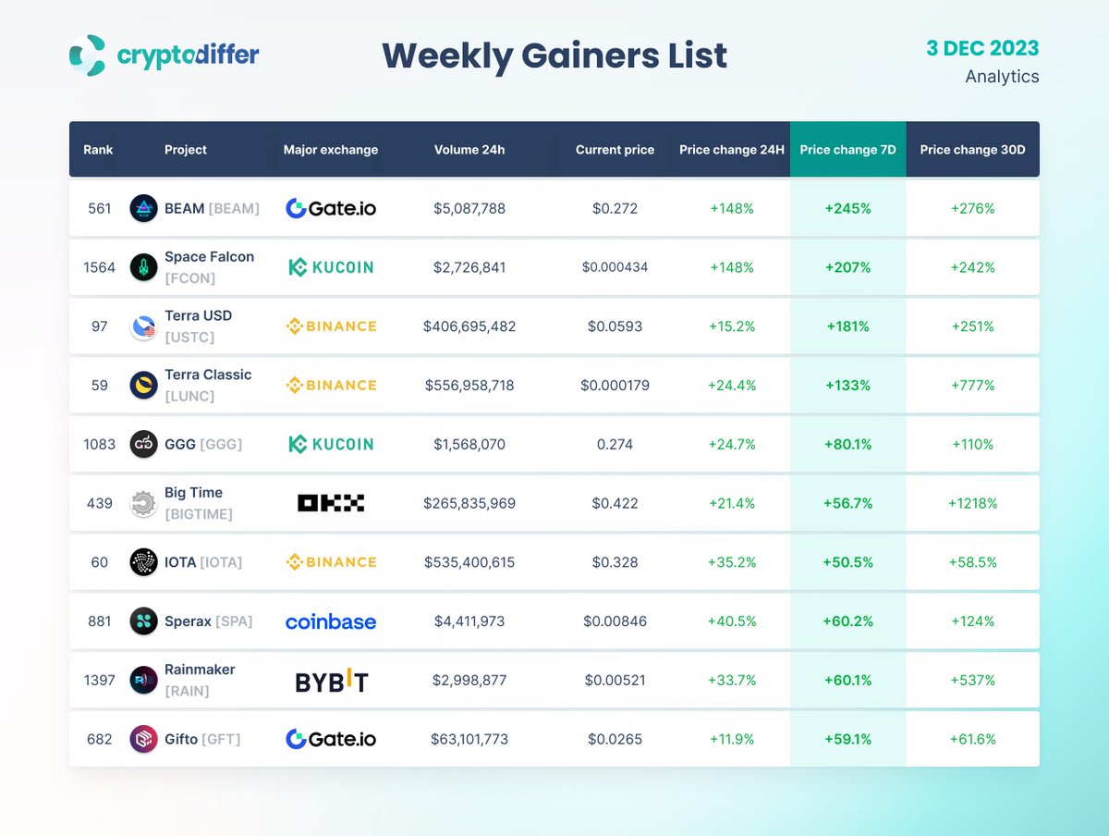Screen dimensions: 1109x836
Task: Click the volume $535,400,615
Action: click(469, 562)
